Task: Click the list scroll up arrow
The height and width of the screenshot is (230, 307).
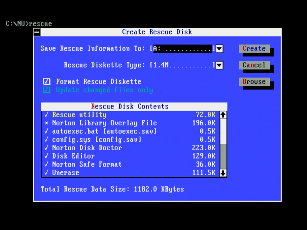Action: pyautogui.click(x=223, y=115)
